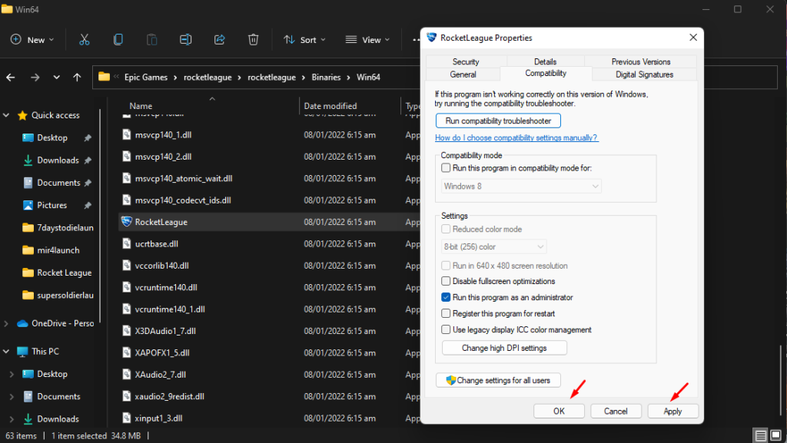Click Apply in properties dialog

(x=672, y=411)
